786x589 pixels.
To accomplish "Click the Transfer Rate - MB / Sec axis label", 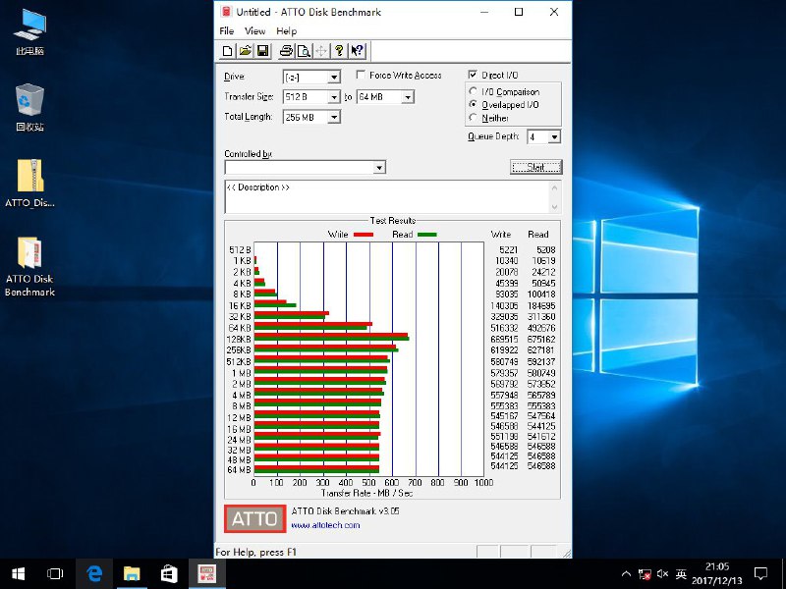I will [x=366, y=494].
